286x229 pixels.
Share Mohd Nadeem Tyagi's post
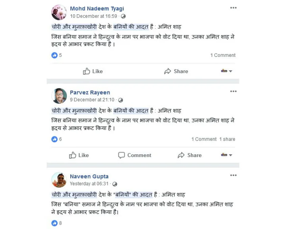coord(176,71)
